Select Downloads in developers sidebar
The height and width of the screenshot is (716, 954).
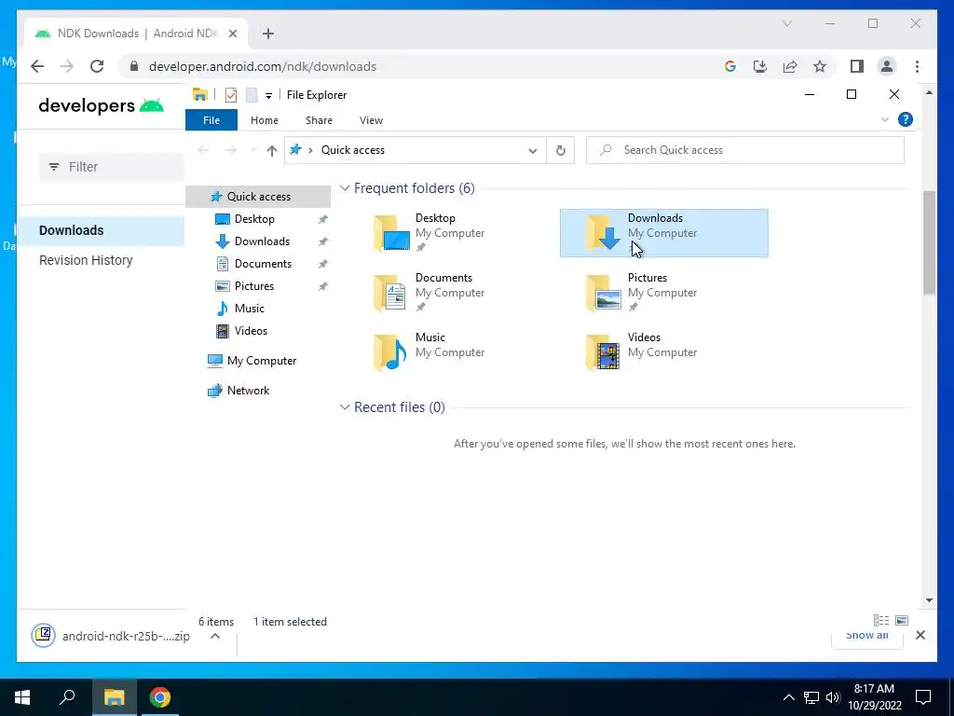pos(71,230)
